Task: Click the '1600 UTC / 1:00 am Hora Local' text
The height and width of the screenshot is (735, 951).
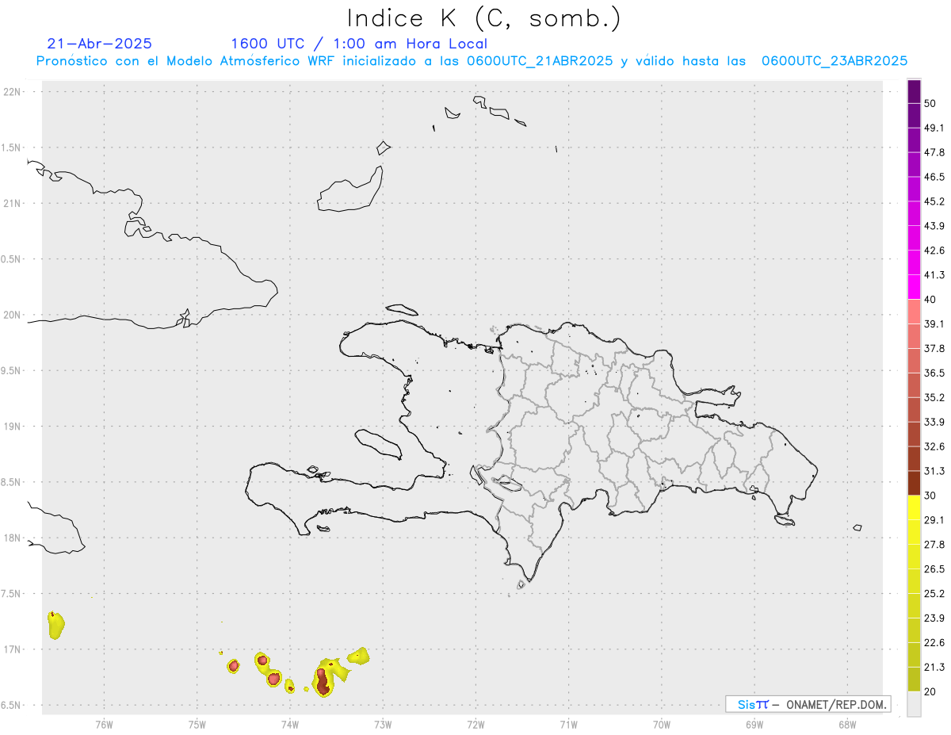Action: coord(359,44)
